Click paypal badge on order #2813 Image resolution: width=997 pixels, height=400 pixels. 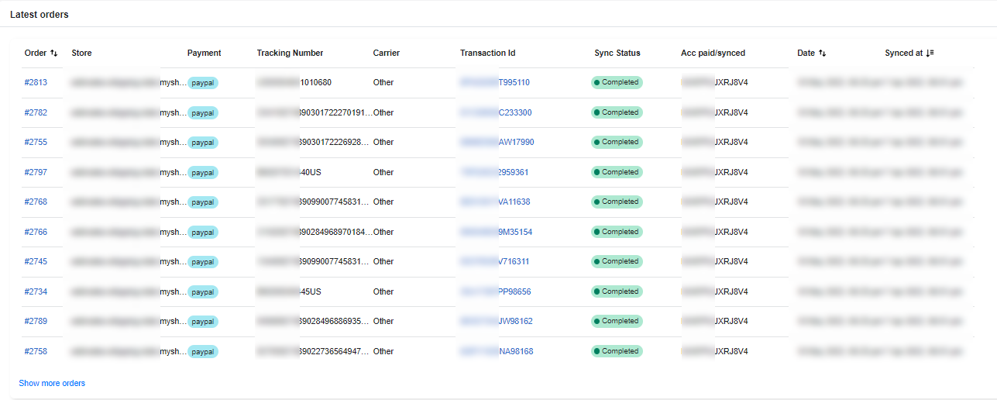pos(203,83)
